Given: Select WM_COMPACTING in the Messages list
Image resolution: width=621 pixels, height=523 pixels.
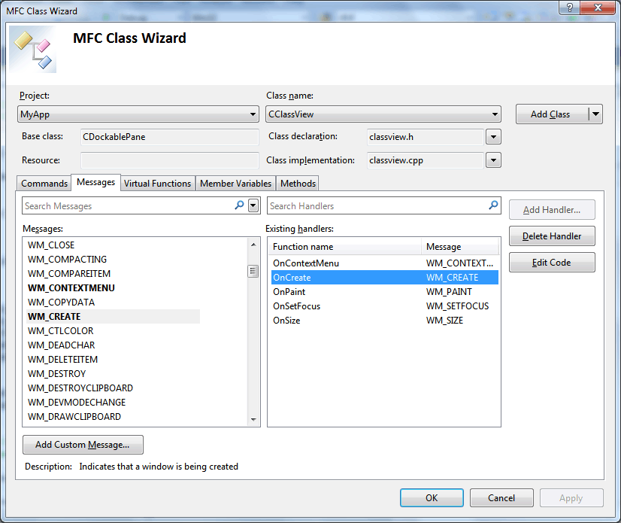Looking at the screenshot, I should tap(67, 260).
